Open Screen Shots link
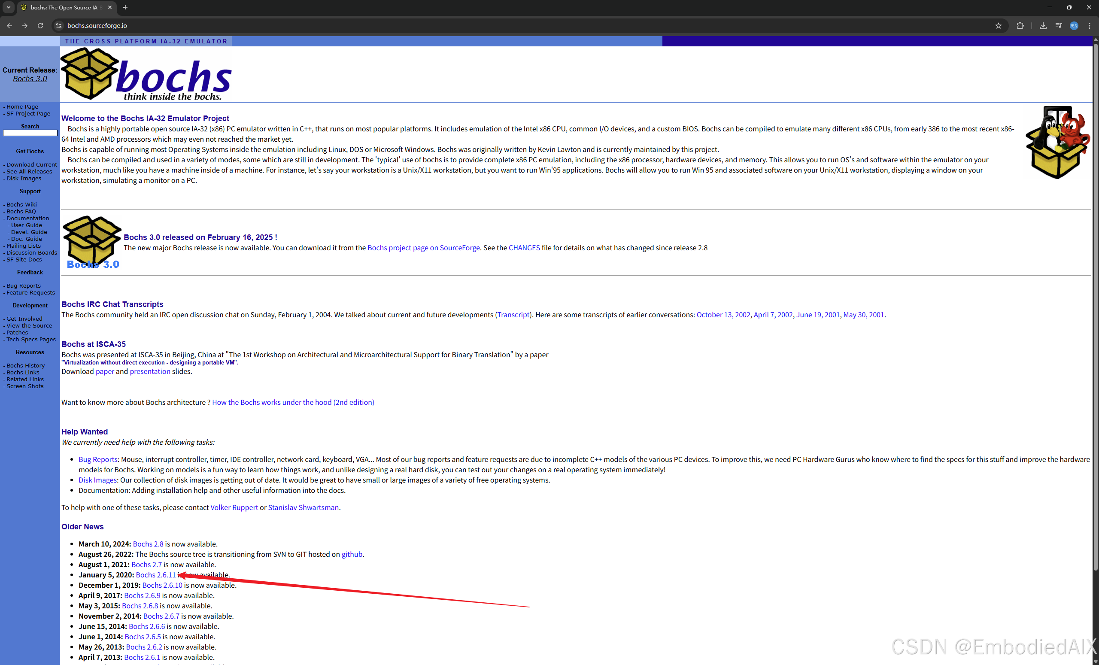 tap(25, 386)
